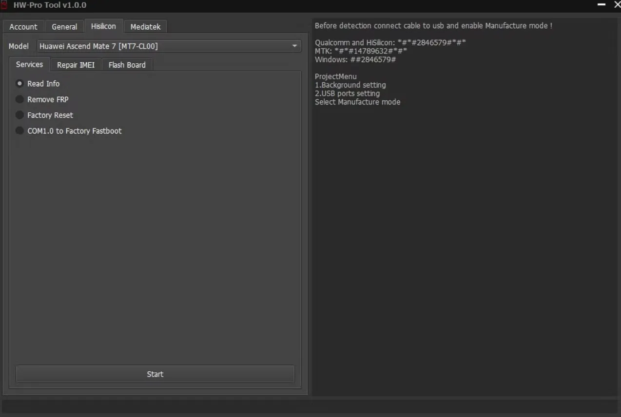Click the '1.Background setting' log line

350,85
